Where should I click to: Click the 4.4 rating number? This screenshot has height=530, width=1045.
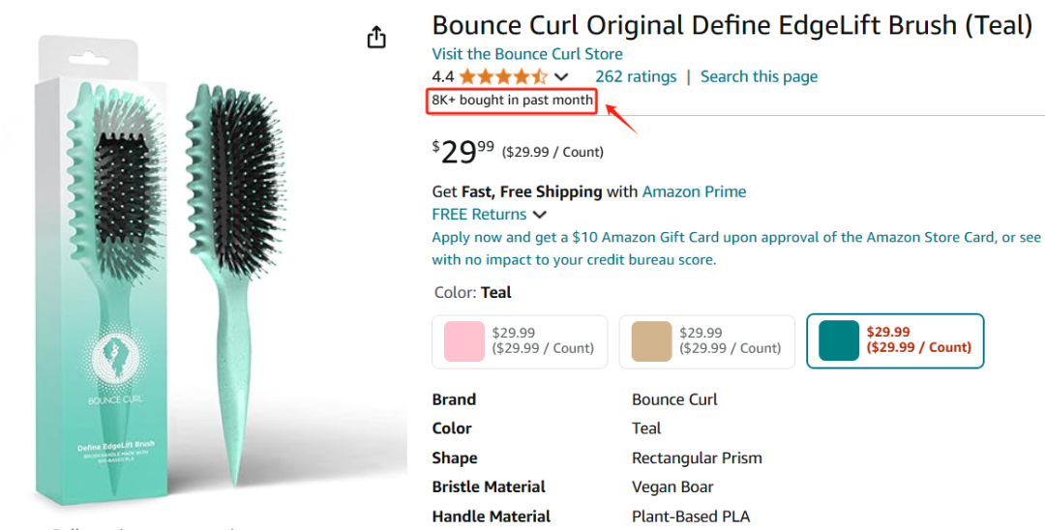(443, 76)
